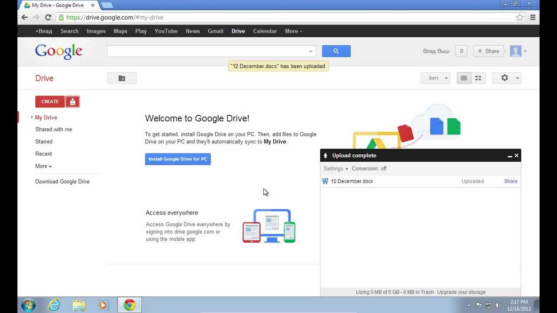
Task: Open a new browser tab
Action: [107, 6]
